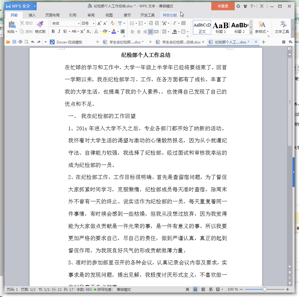Viewport: 299px width, 297px height.
Task: Toggle strikethrough AB formatting
Action: tap(74, 31)
